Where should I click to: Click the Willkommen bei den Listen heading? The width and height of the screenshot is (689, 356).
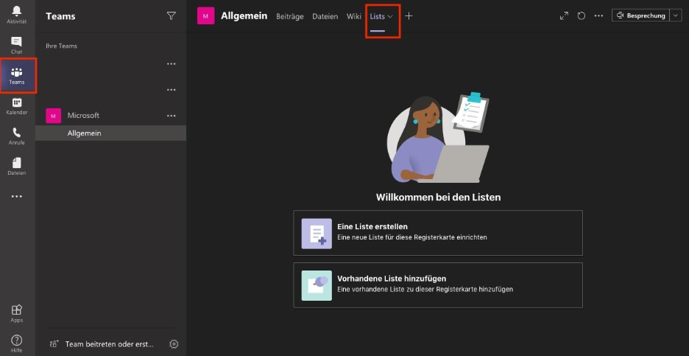click(438, 197)
